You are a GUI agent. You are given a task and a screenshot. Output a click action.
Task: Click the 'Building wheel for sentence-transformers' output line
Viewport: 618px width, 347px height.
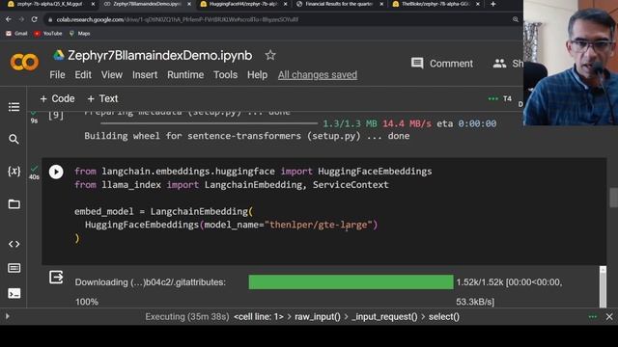click(247, 136)
